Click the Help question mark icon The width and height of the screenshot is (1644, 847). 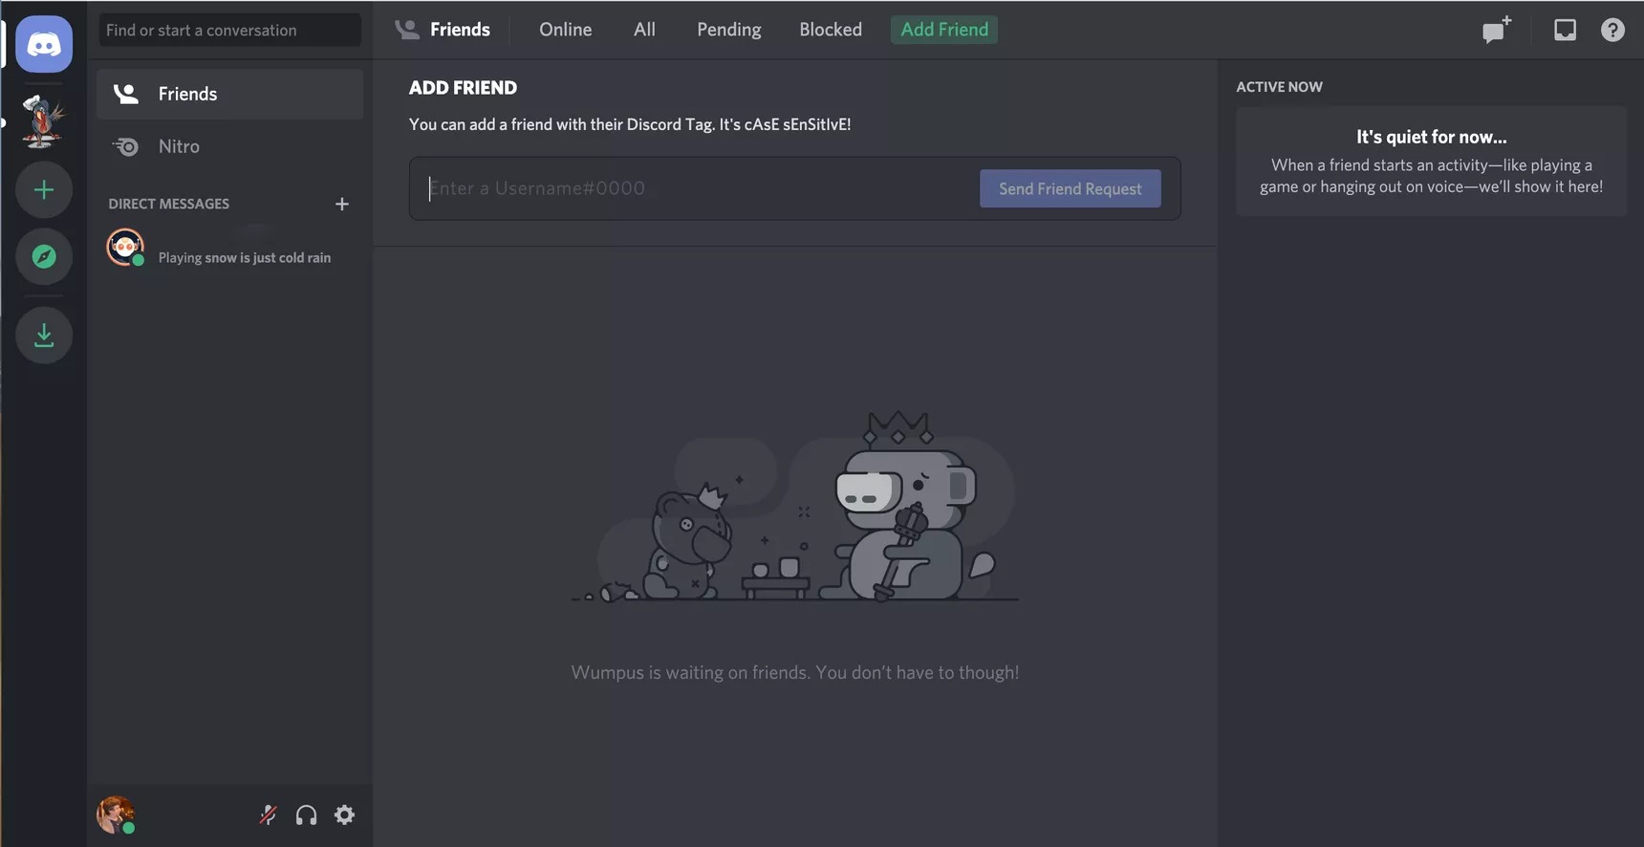pyautogui.click(x=1612, y=31)
